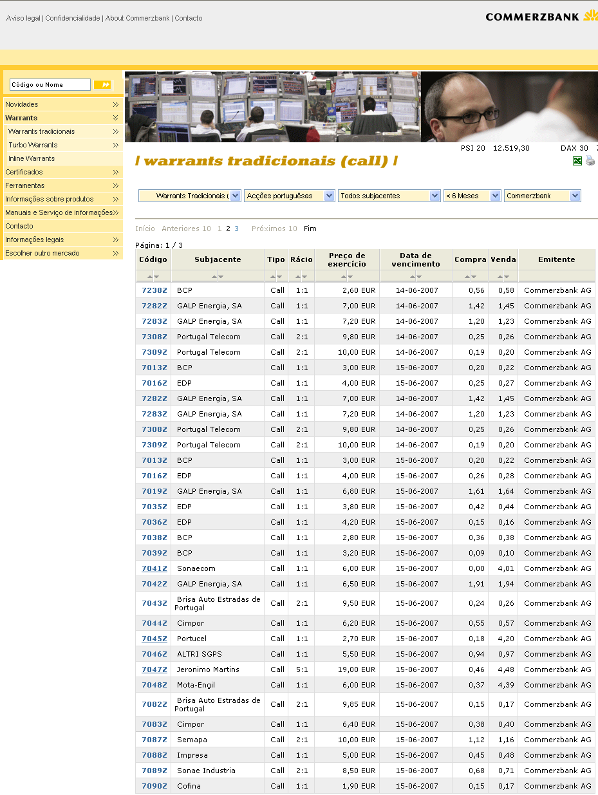Select the Sonae Industria cell
598x795 pixels.
tap(218, 771)
